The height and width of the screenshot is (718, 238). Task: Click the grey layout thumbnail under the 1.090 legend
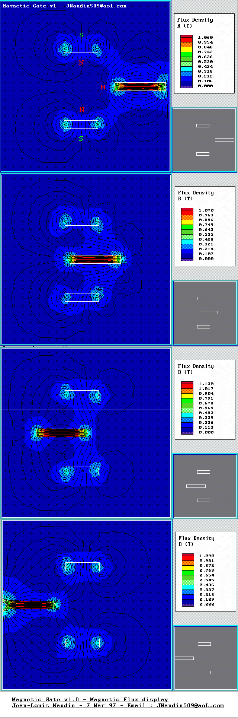pos(206,658)
